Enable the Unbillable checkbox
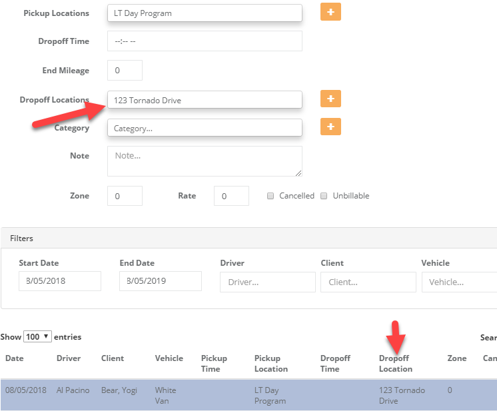The width and height of the screenshot is (497, 415). coord(324,196)
